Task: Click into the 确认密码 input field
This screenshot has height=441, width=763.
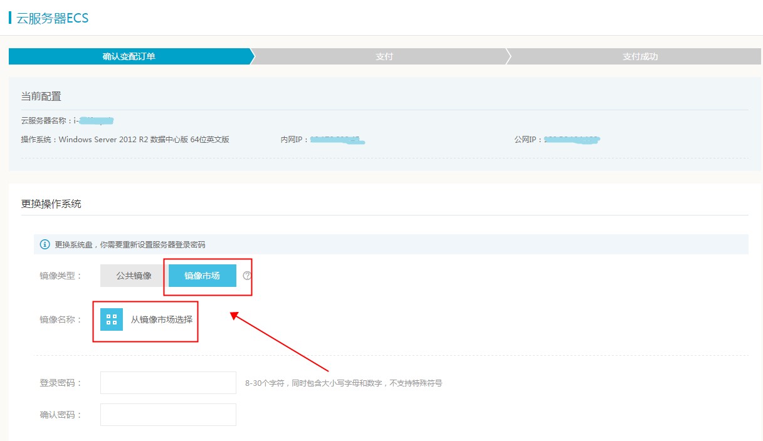Action: pos(168,415)
